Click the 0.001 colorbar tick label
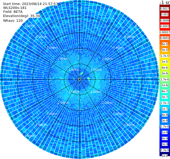The width and height of the screenshot is (170, 159). click(x=165, y=14)
